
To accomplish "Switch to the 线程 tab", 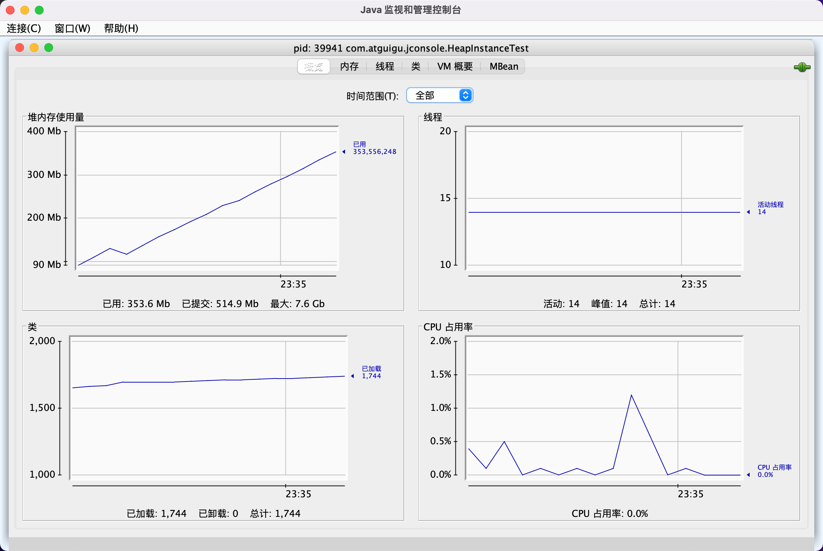I will point(385,66).
